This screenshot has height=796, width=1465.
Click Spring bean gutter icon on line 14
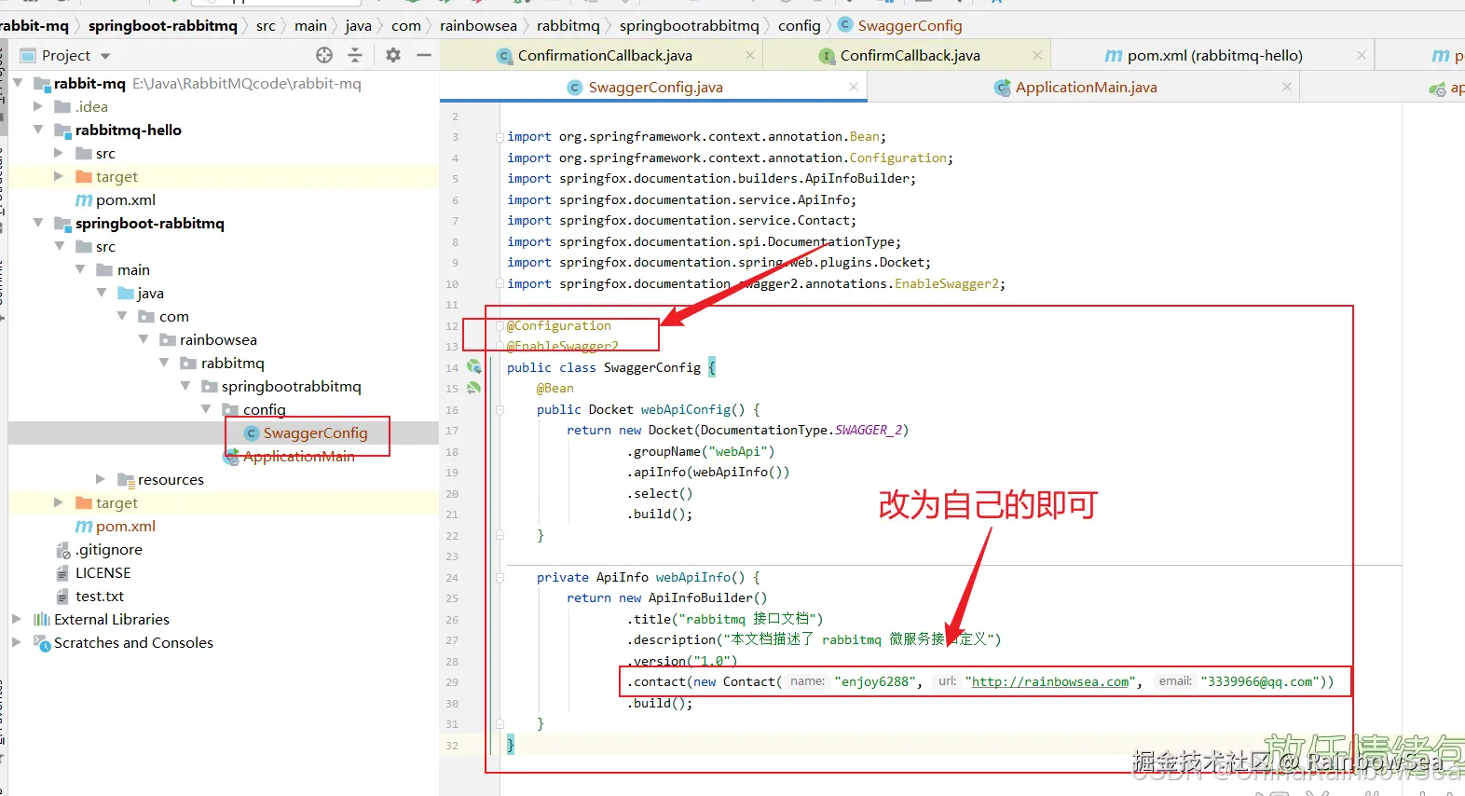click(x=473, y=367)
